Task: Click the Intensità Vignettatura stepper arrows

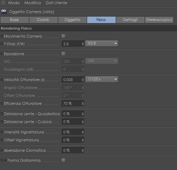Action: (x=83, y=132)
